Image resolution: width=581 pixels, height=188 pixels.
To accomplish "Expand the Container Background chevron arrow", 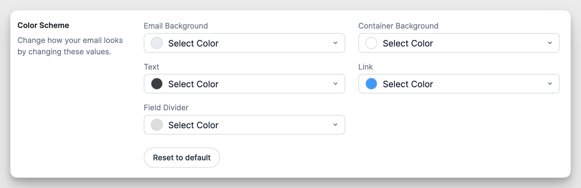I will pyautogui.click(x=550, y=43).
